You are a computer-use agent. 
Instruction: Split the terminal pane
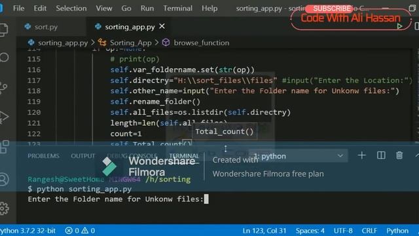coord(381,155)
